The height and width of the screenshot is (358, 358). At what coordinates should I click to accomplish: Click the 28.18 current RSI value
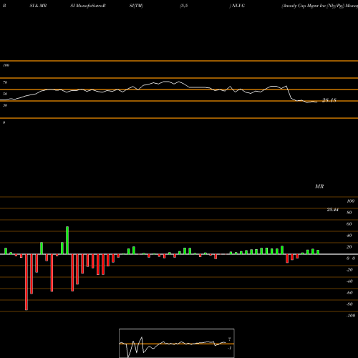pyautogui.click(x=329, y=100)
